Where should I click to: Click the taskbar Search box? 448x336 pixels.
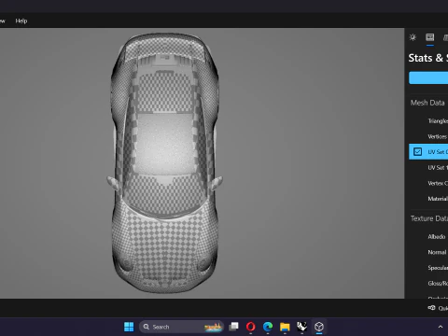click(181, 327)
